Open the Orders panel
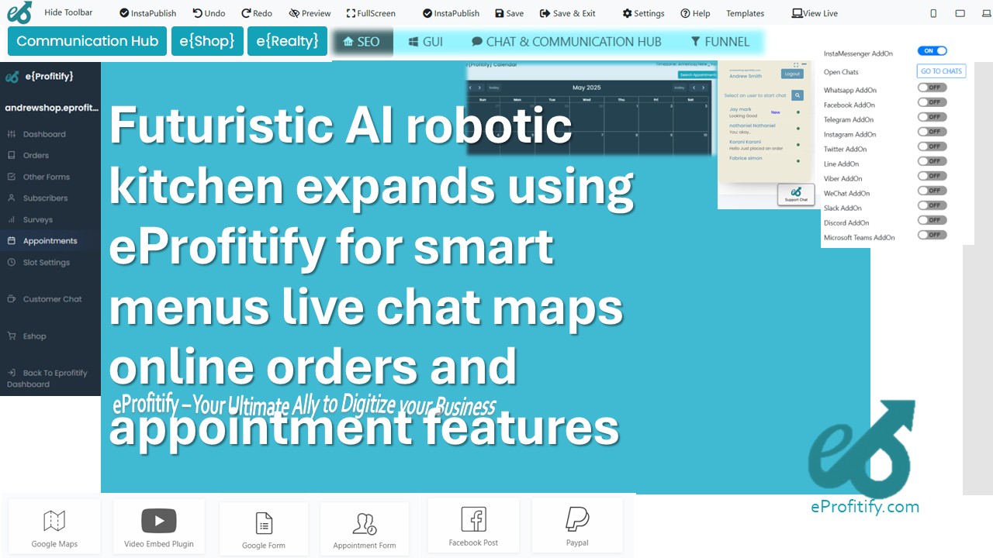 36,155
